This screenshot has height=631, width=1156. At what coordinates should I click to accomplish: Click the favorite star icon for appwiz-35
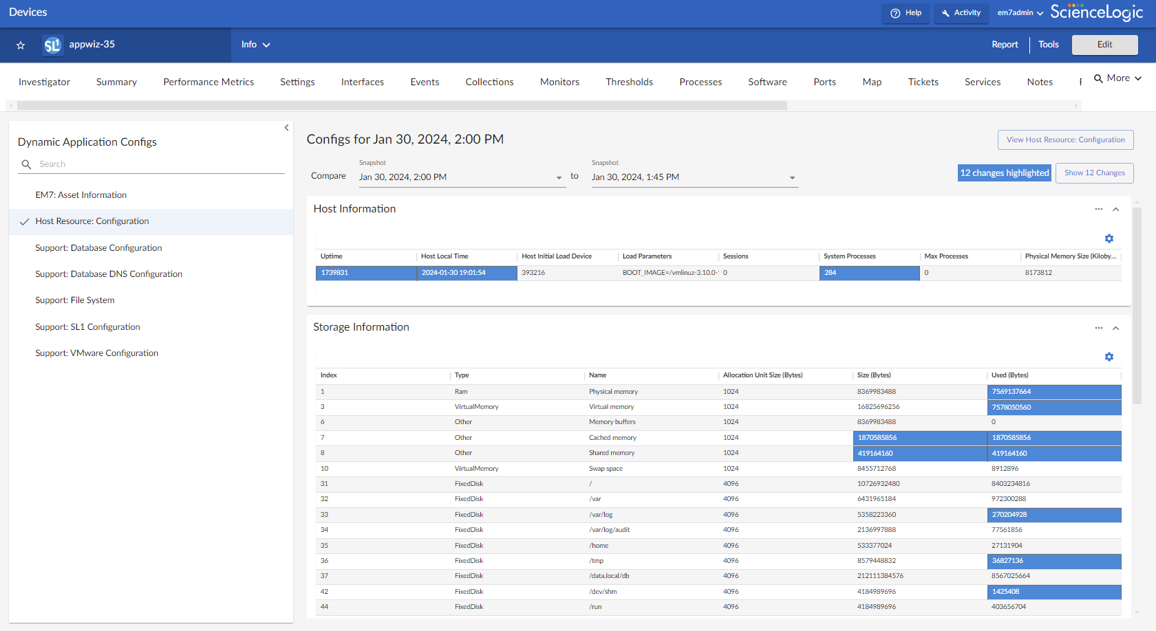[x=21, y=45]
